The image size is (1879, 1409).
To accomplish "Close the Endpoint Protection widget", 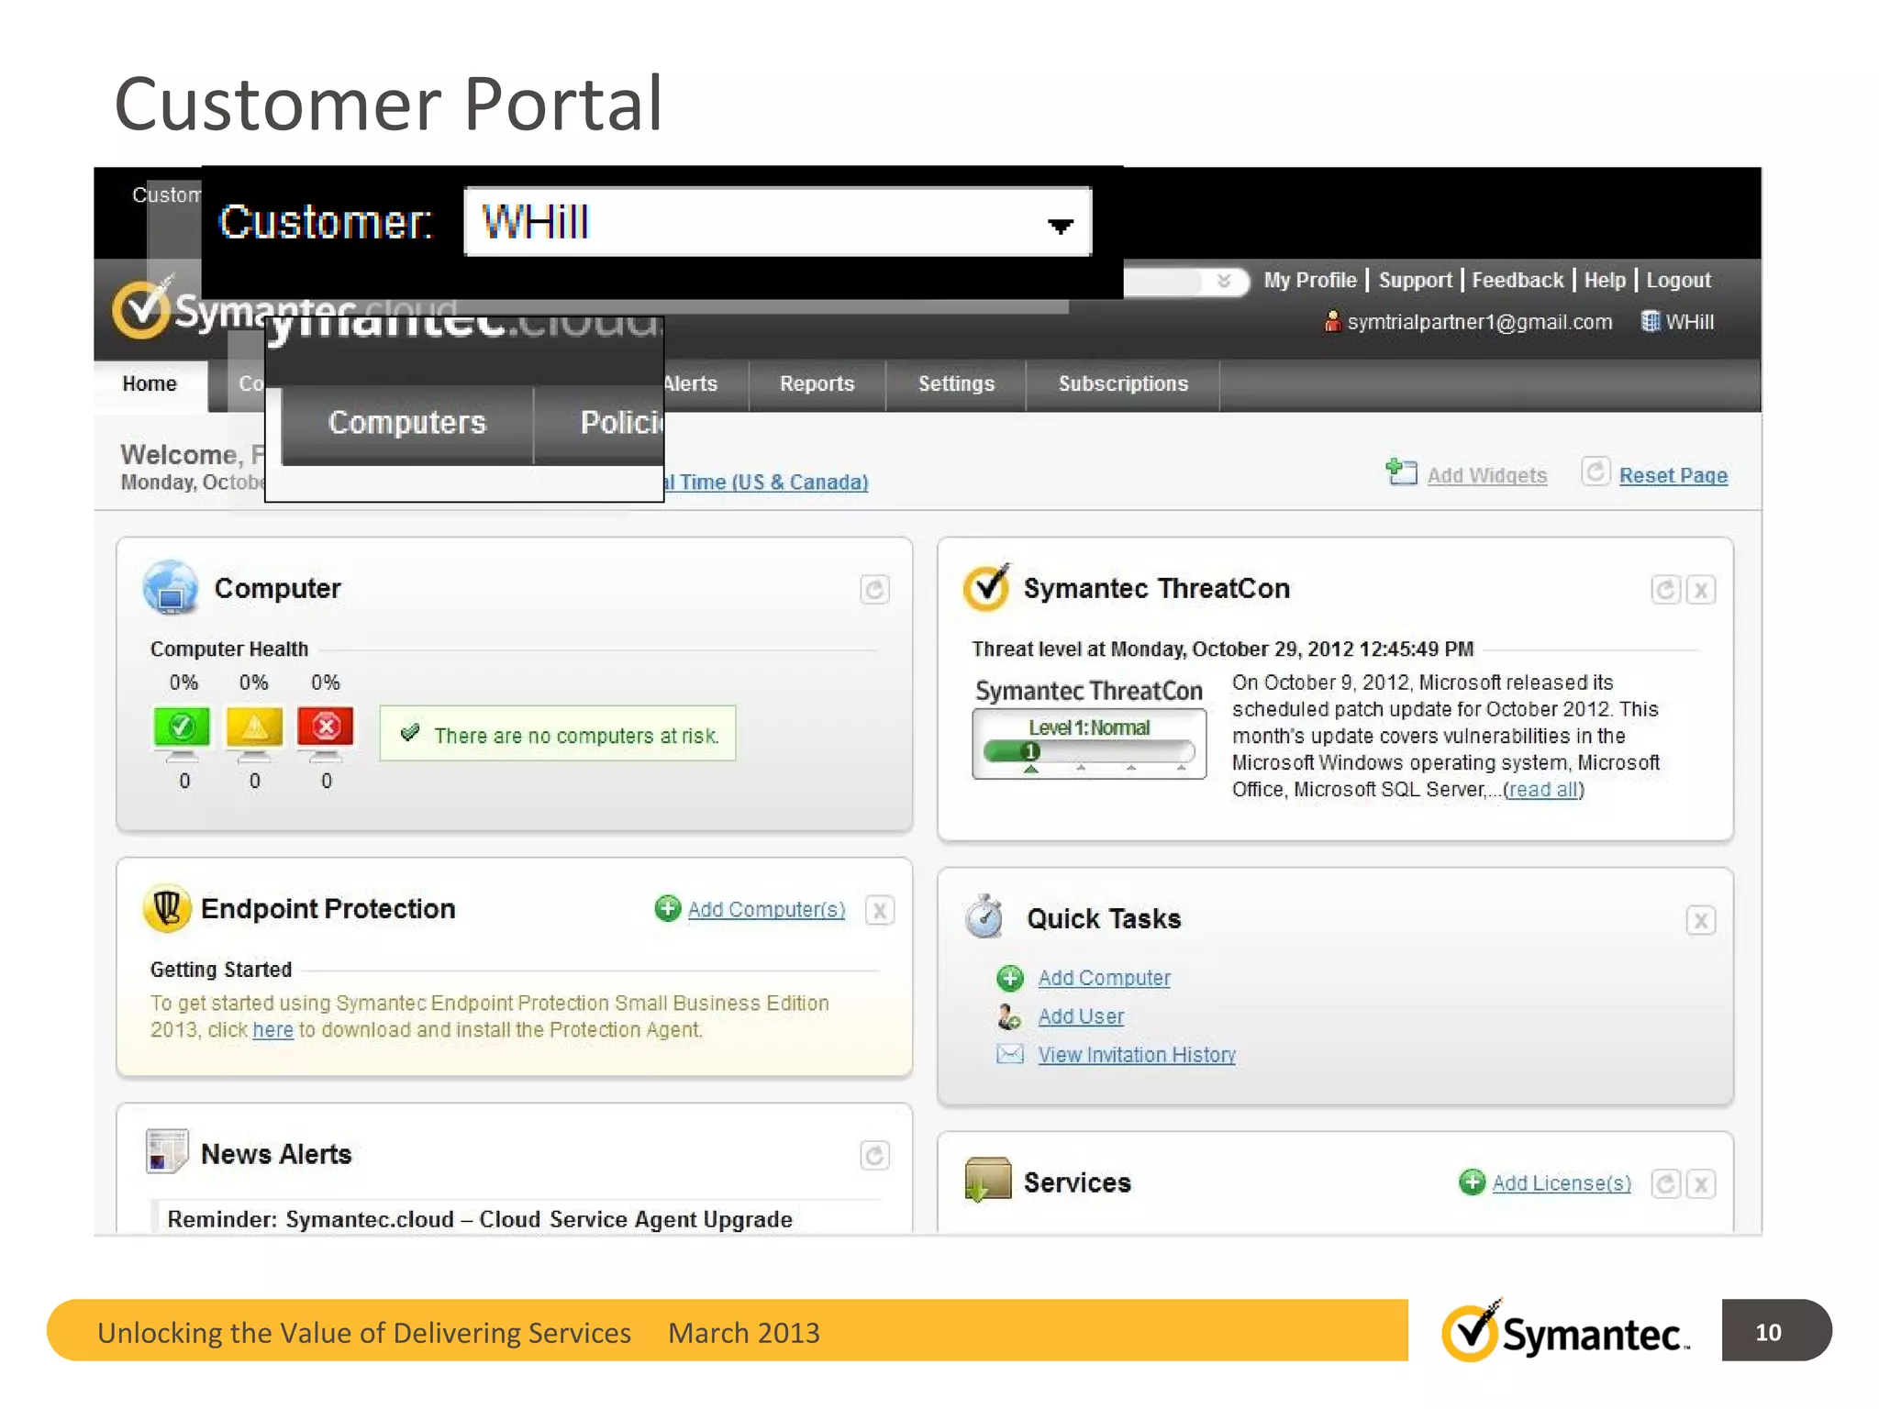I will click(x=880, y=910).
